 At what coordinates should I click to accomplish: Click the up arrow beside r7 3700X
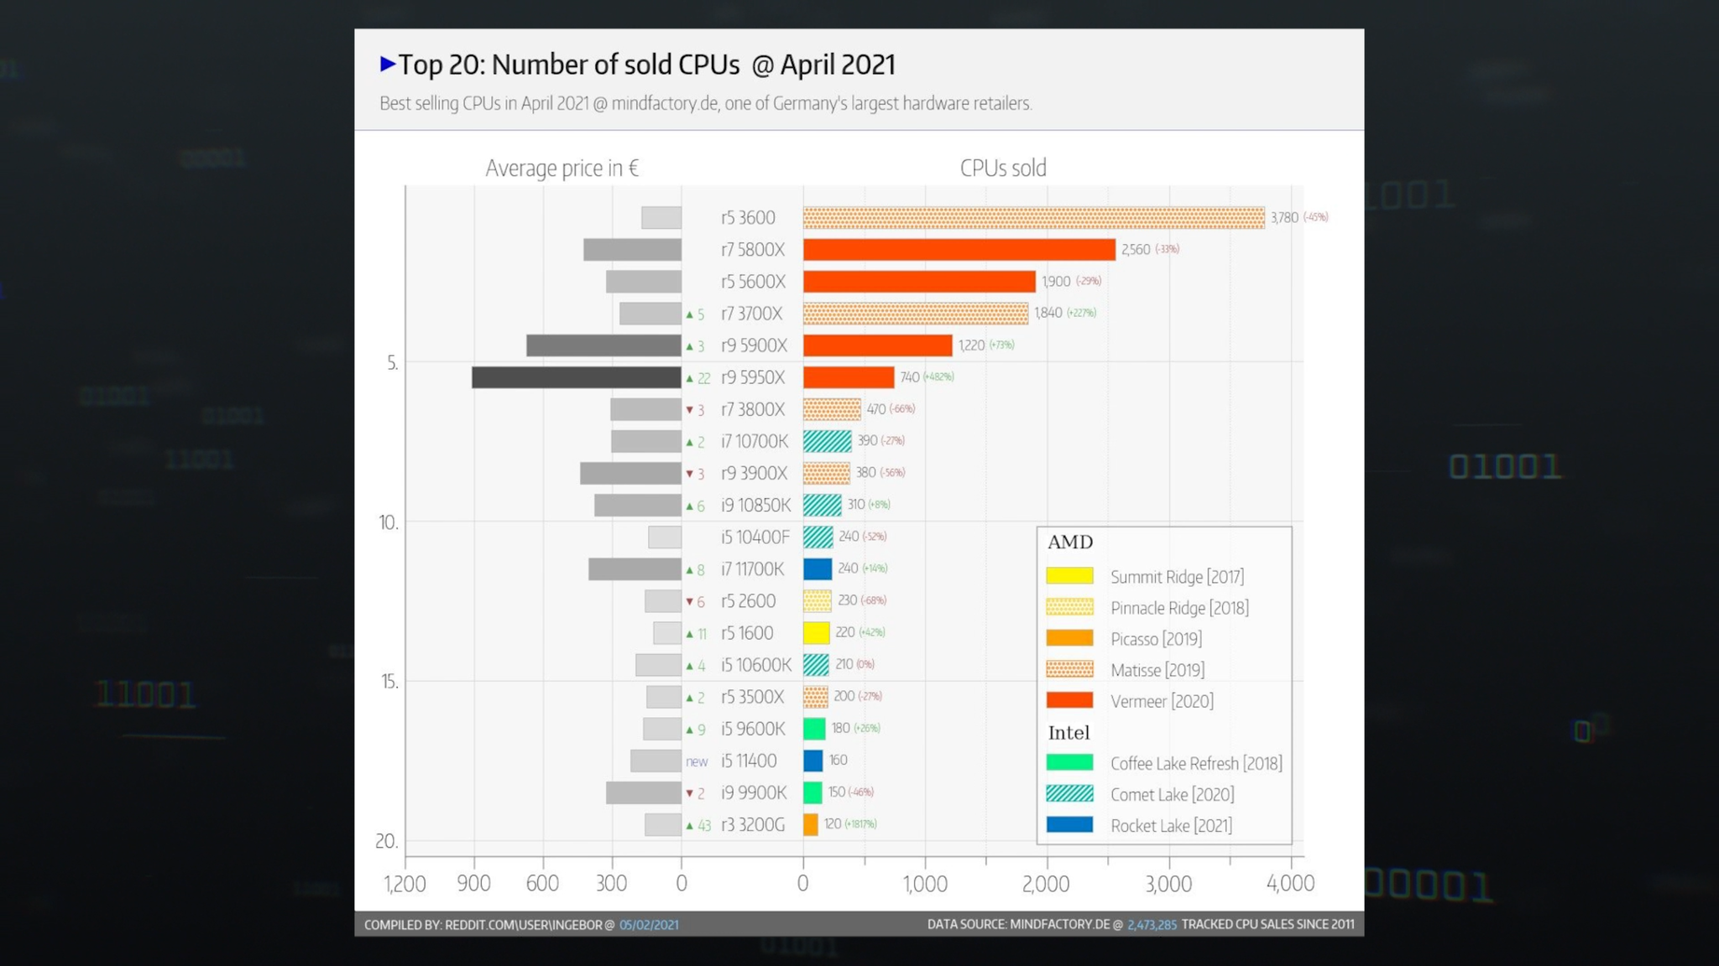click(x=690, y=314)
